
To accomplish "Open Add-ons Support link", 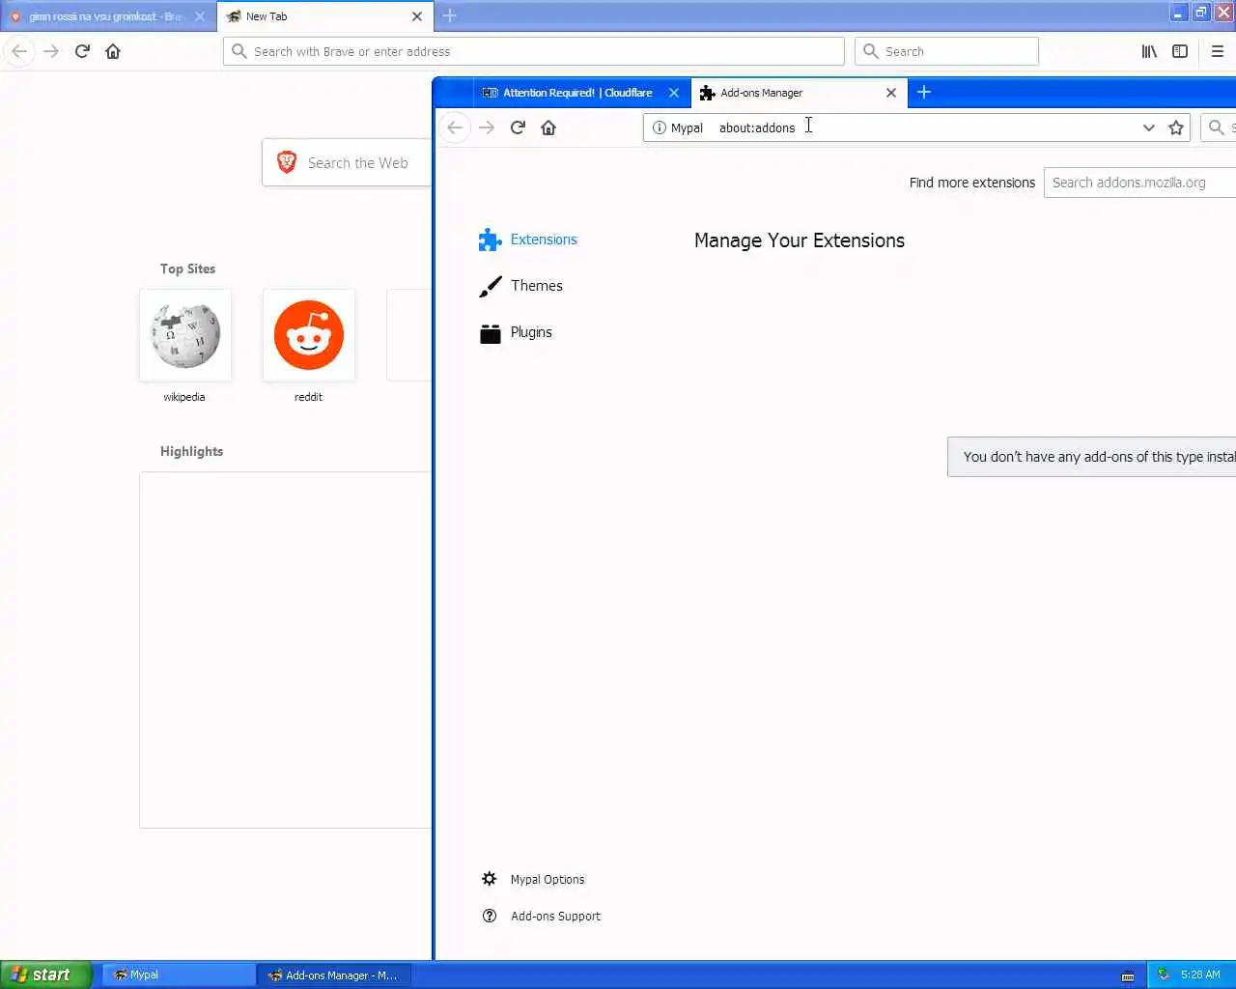I will (x=541, y=916).
